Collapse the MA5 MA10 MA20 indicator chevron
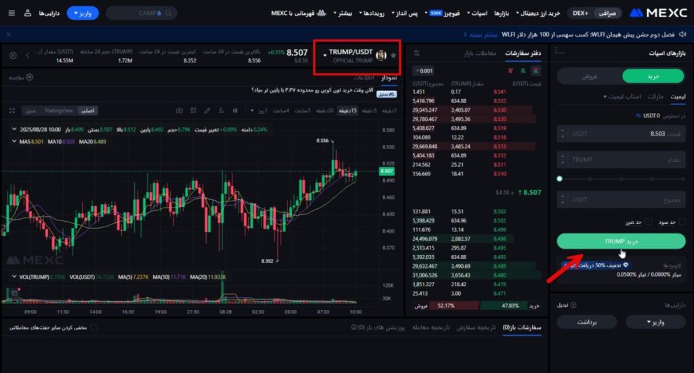The height and width of the screenshot is (373, 694). (x=14, y=141)
